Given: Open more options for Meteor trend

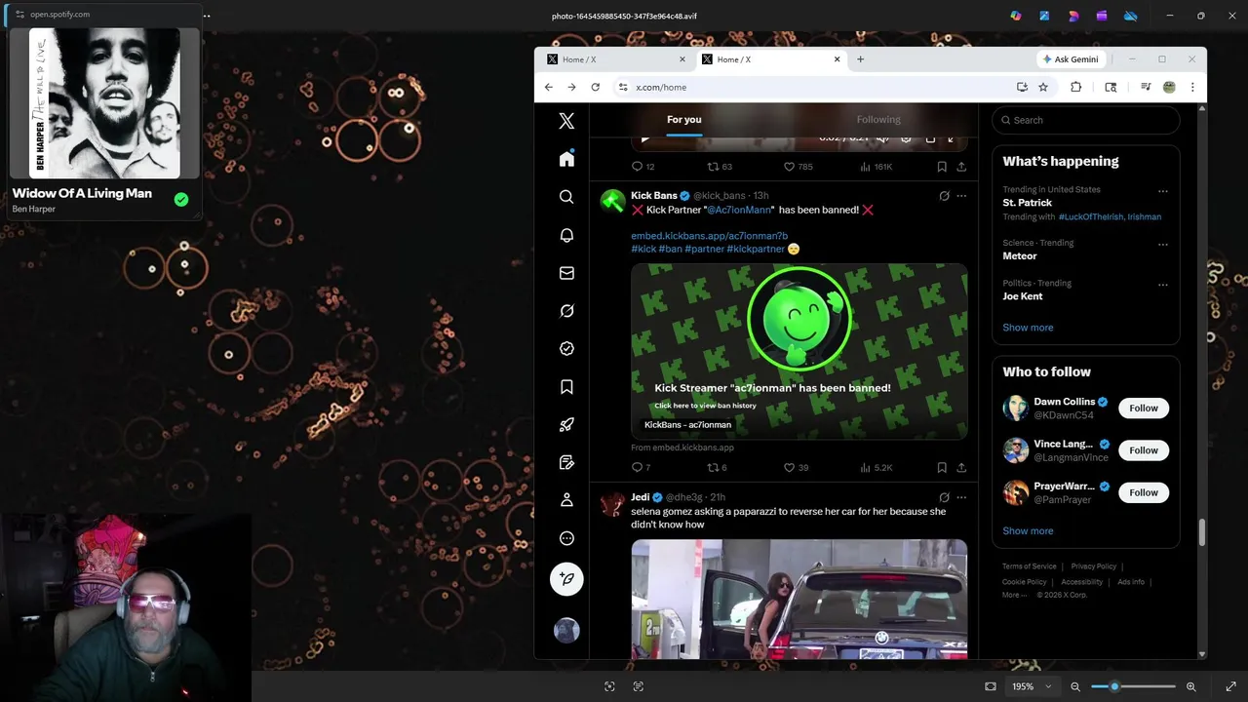Looking at the screenshot, I should (x=1162, y=245).
